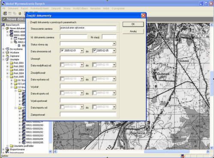This screenshot has height=158, width=214.
Task: Collapse the Rok 2005 tree node
Action: [7, 77]
